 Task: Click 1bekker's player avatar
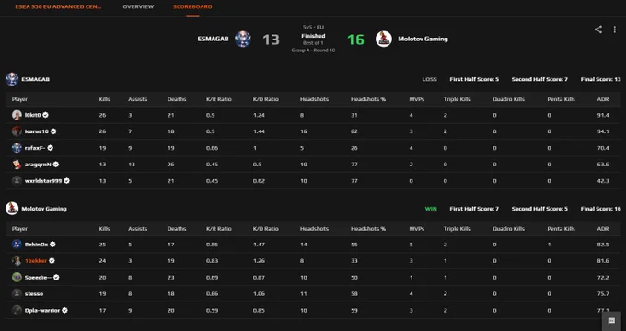click(17, 260)
